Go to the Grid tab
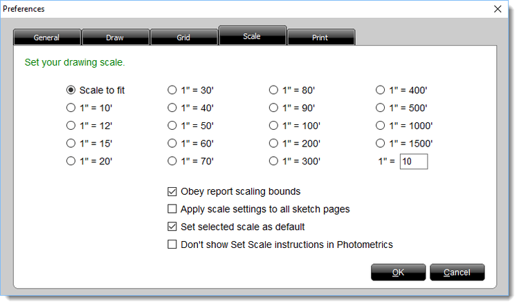519x306 pixels. point(183,37)
